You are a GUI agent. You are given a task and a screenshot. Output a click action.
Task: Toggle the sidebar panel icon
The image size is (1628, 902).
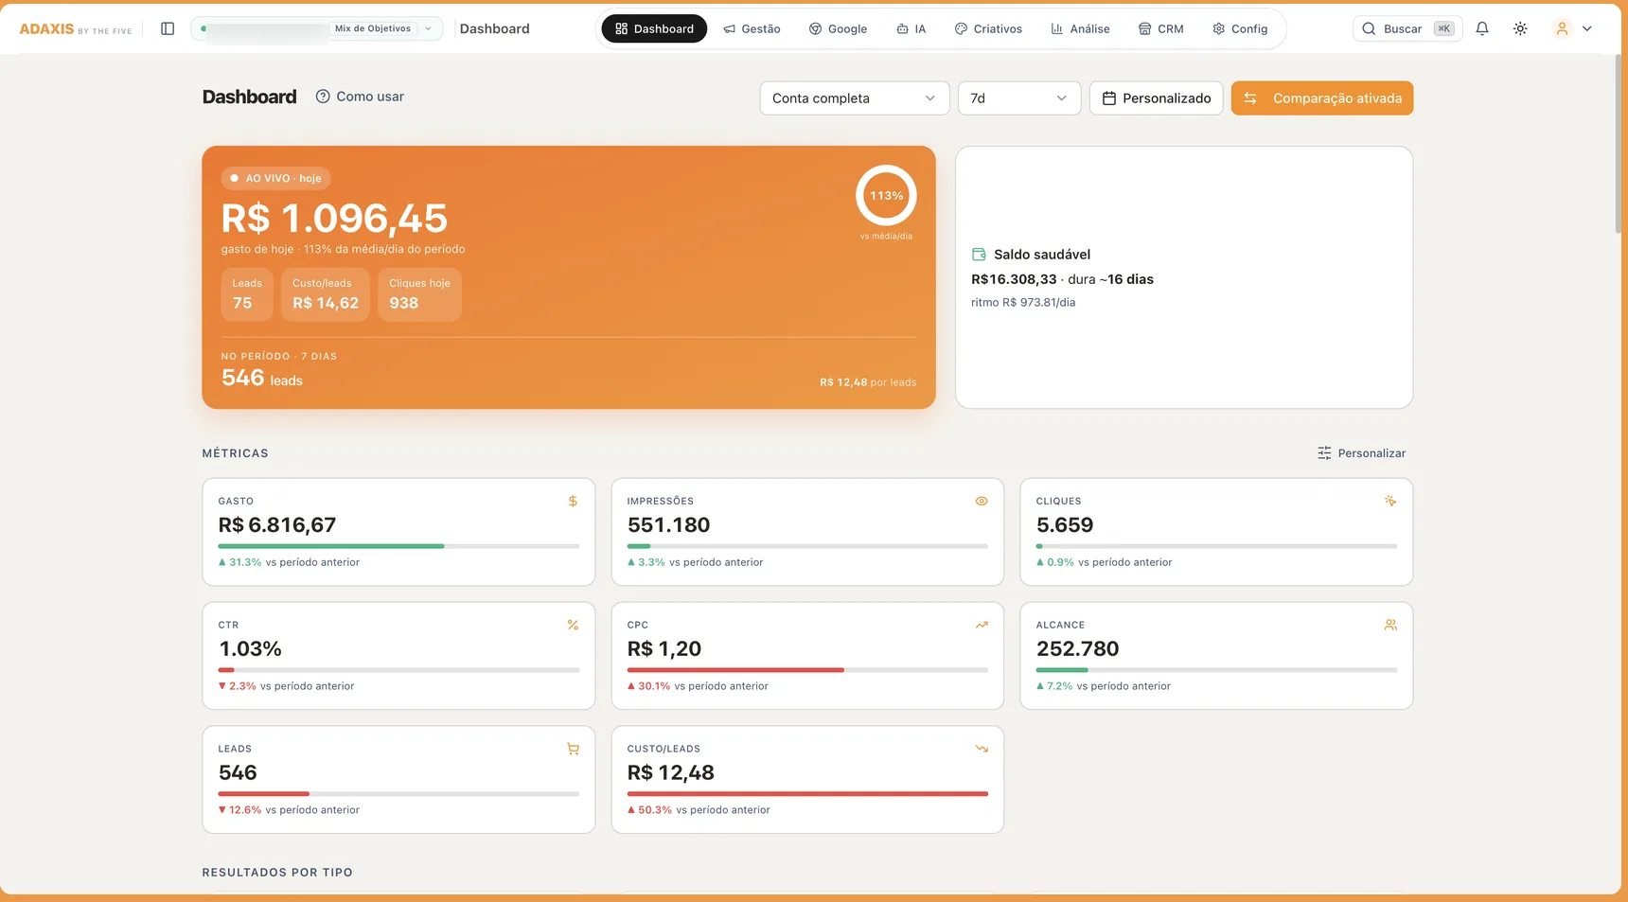click(168, 28)
